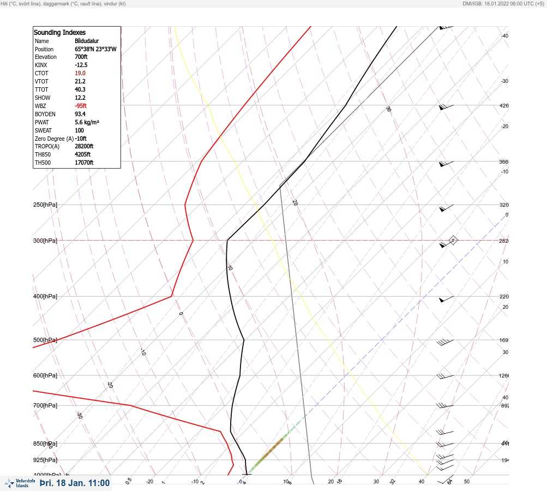Click the 300[hPa] pressure label
This screenshot has width=547, height=491.
click(45, 241)
